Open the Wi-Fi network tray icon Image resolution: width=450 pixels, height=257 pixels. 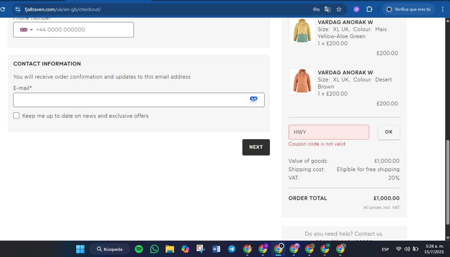tap(399, 249)
